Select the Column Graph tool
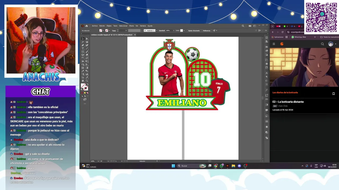 coord(87,74)
